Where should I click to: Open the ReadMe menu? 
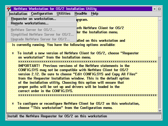click(81, 14)
